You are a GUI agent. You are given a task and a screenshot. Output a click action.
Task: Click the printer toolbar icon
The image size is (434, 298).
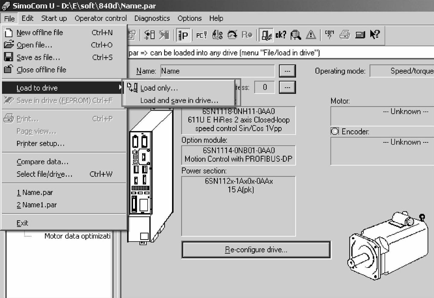click(x=345, y=35)
